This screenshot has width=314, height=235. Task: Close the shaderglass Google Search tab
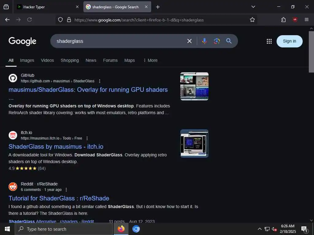146,7
